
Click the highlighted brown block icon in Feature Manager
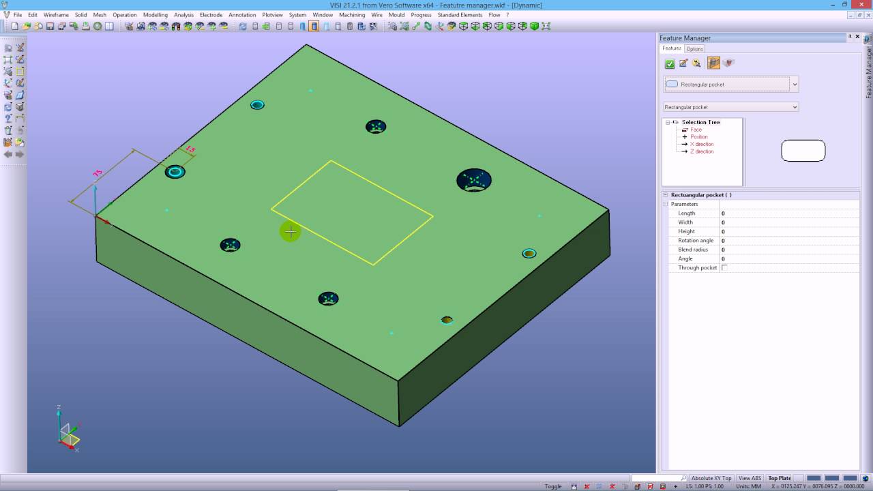pyautogui.click(x=713, y=63)
